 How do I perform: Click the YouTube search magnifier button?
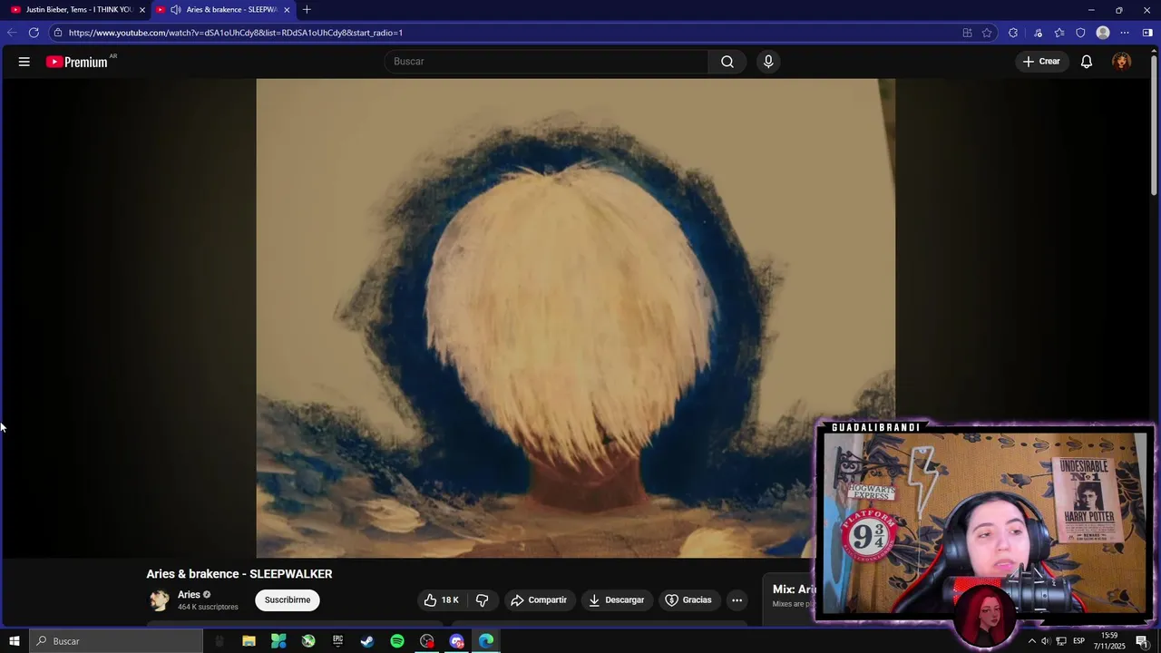click(727, 62)
